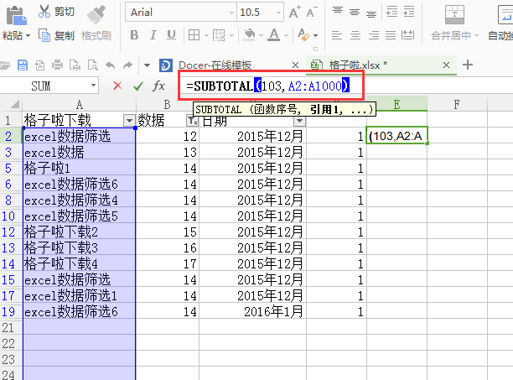Click the Undo arrow

tap(111, 65)
